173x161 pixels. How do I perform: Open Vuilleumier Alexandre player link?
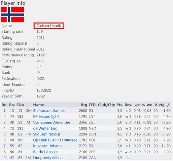click(51, 122)
